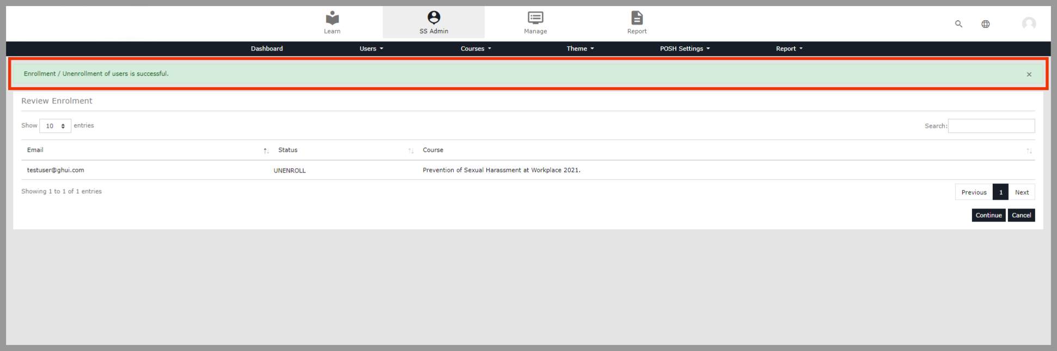Screen dimensions: 1057x351
Task: Select the SS Admin icon
Action: click(x=433, y=18)
